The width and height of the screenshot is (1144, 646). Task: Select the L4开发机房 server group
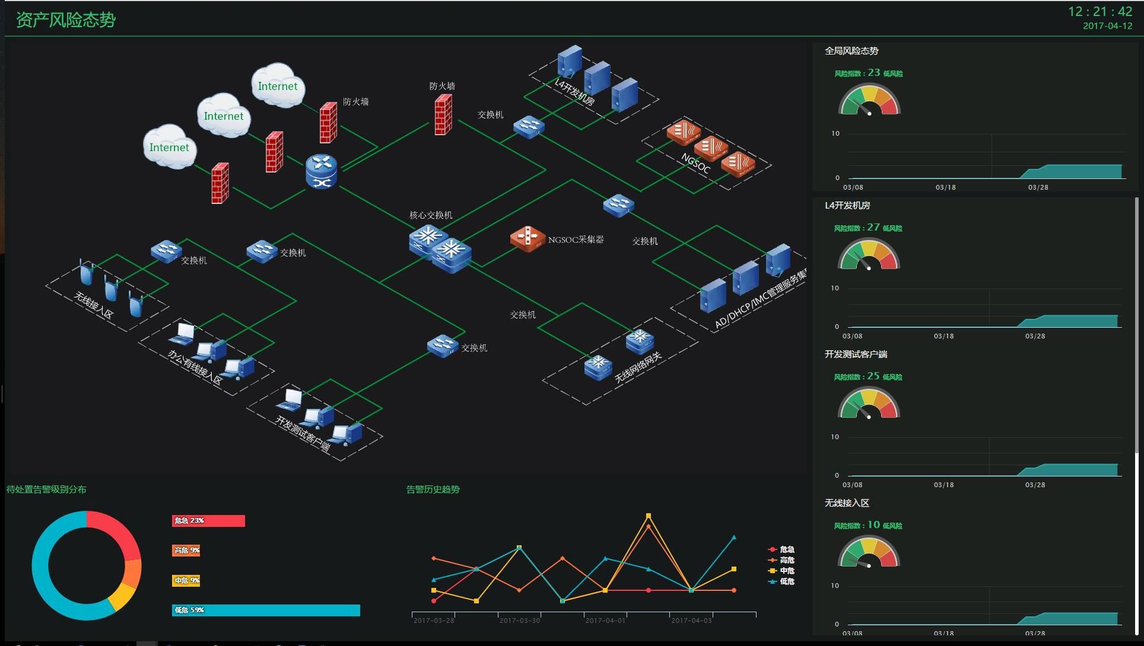[598, 79]
